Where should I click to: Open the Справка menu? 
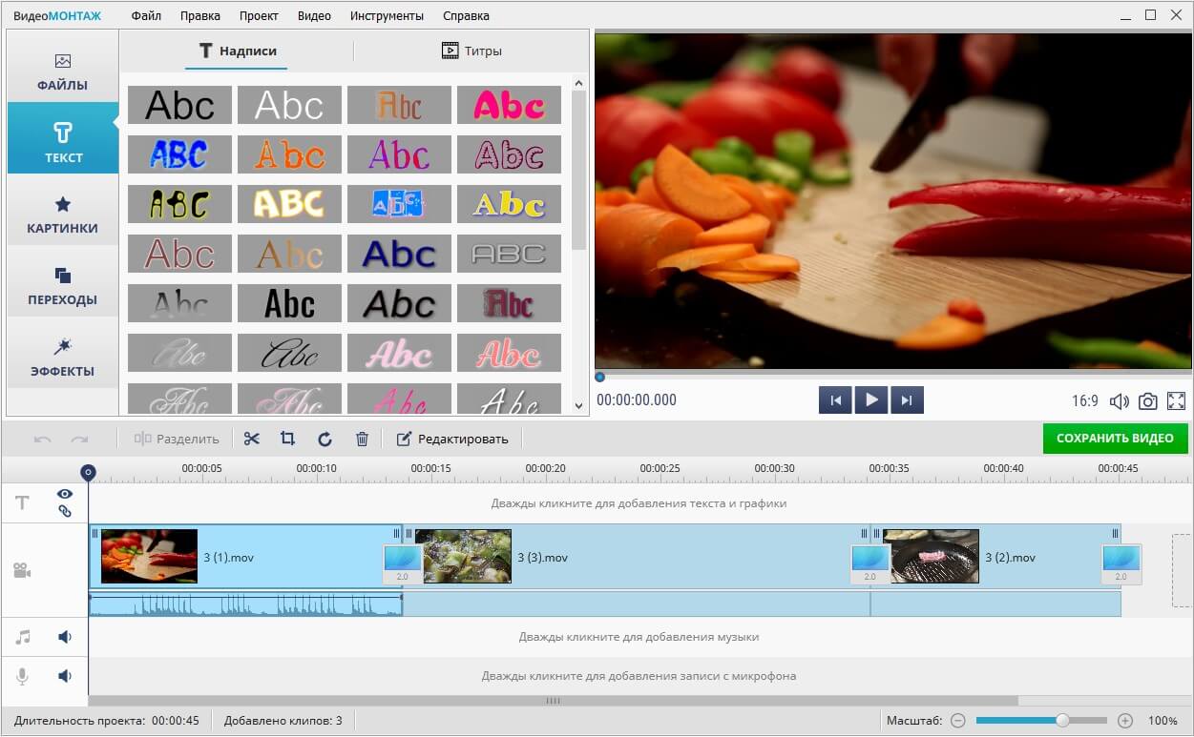466,15
